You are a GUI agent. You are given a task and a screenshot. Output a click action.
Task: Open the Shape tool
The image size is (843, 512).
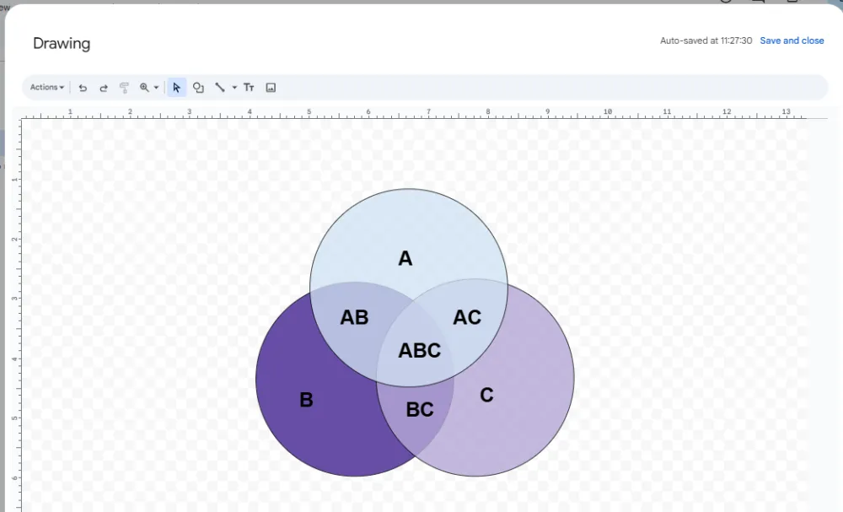click(199, 88)
